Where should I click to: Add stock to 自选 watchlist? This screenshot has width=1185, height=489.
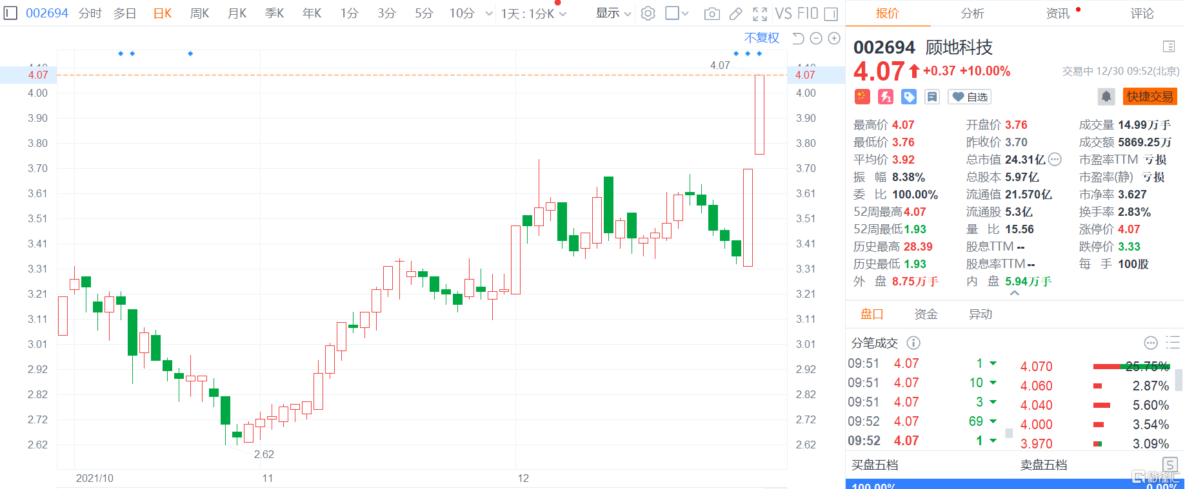[970, 97]
